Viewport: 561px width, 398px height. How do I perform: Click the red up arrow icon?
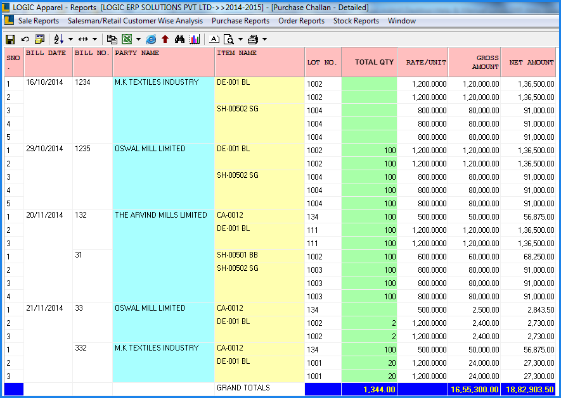(165, 39)
